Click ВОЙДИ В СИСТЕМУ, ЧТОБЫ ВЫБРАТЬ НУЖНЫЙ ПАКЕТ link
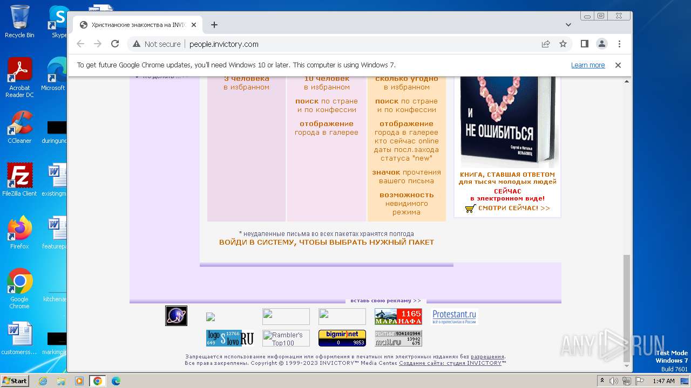 pyautogui.click(x=327, y=242)
